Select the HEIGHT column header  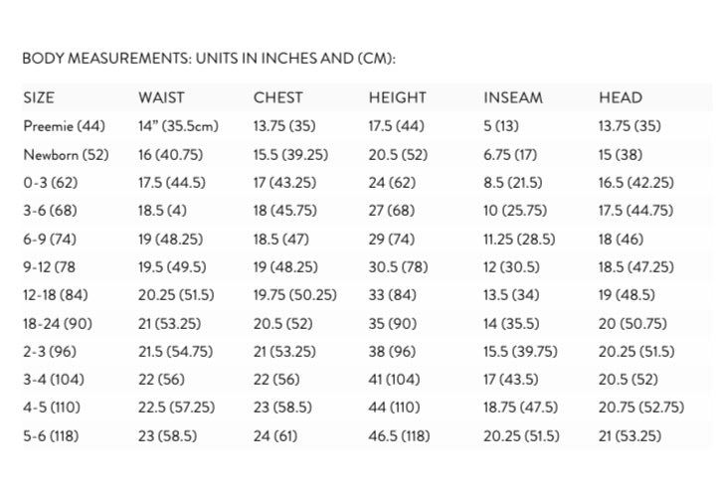[x=397, y=97]
